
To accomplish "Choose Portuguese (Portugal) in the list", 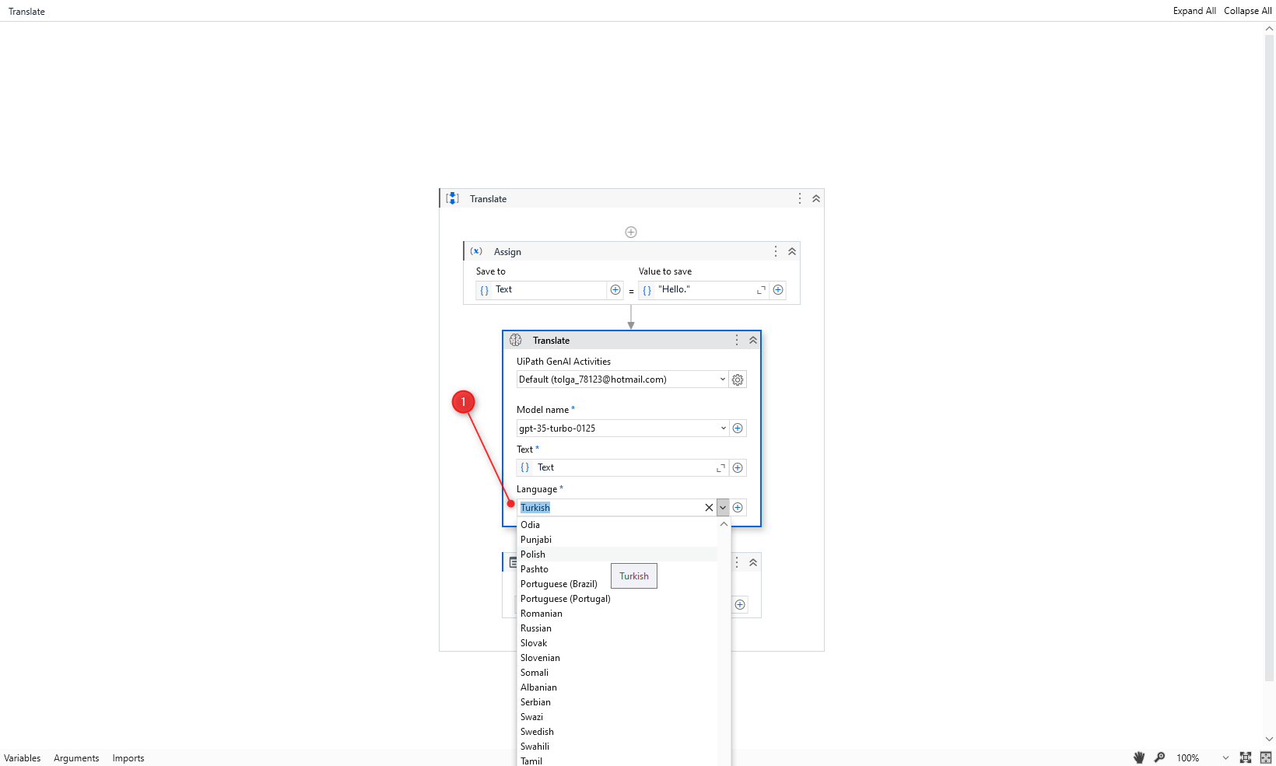I will coord(617,599).
